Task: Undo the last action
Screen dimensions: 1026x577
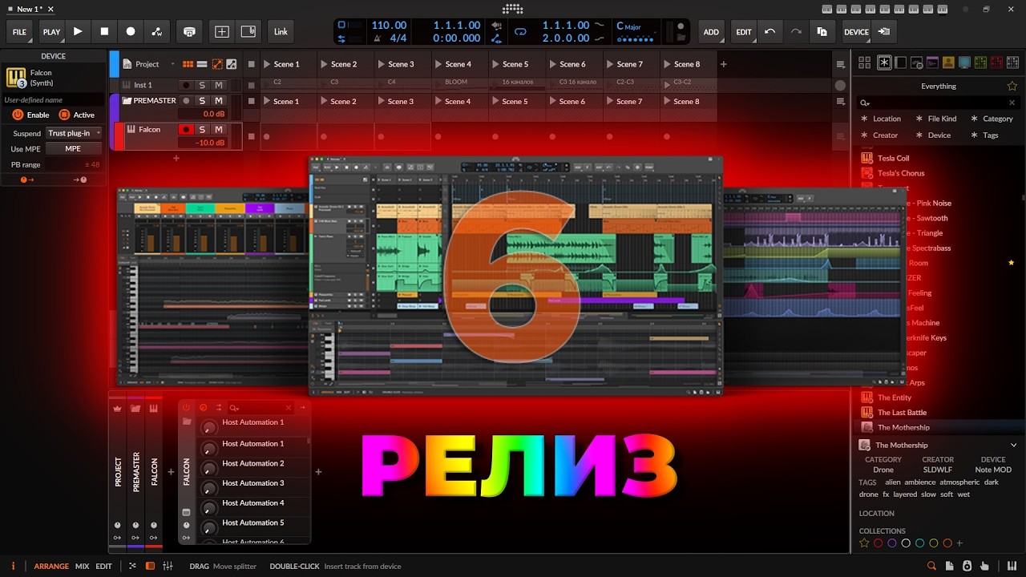Action: click(x=770, y=32)
